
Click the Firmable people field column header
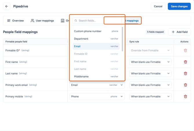(x=16, y=42)
